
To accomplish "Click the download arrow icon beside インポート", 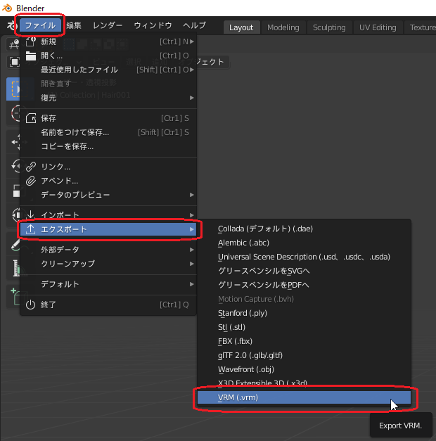I will coord(31,215).
